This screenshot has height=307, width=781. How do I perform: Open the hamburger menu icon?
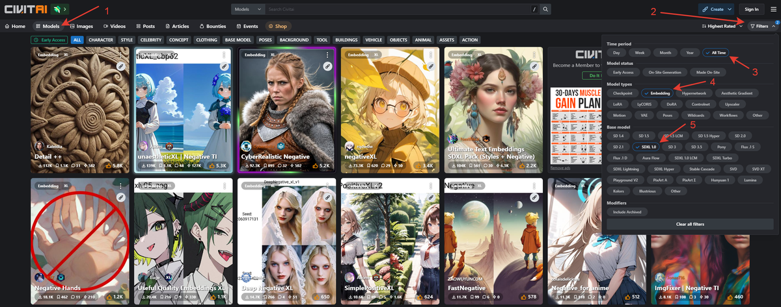pos(773,9)
